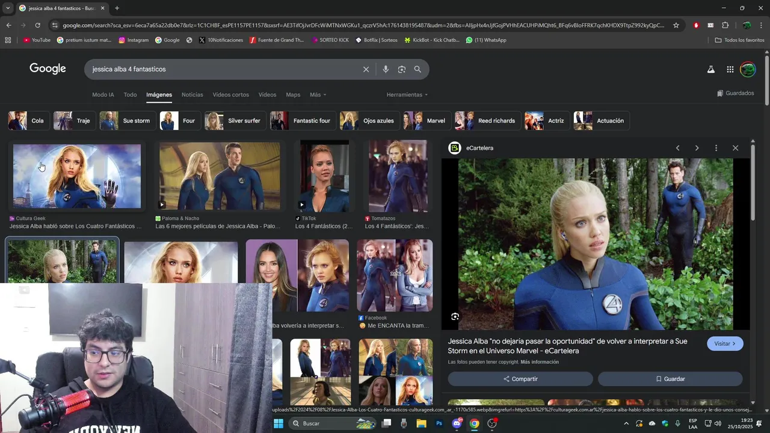
Task: Click the Google logo
Action: 48,69
